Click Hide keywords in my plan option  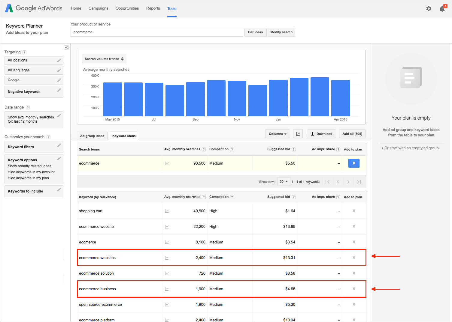(x=28, y=178)
